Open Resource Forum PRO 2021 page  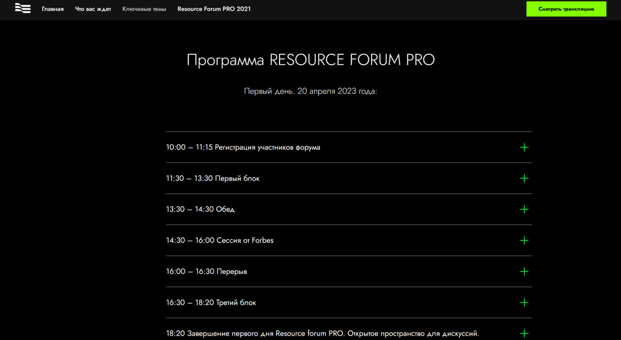214,9
